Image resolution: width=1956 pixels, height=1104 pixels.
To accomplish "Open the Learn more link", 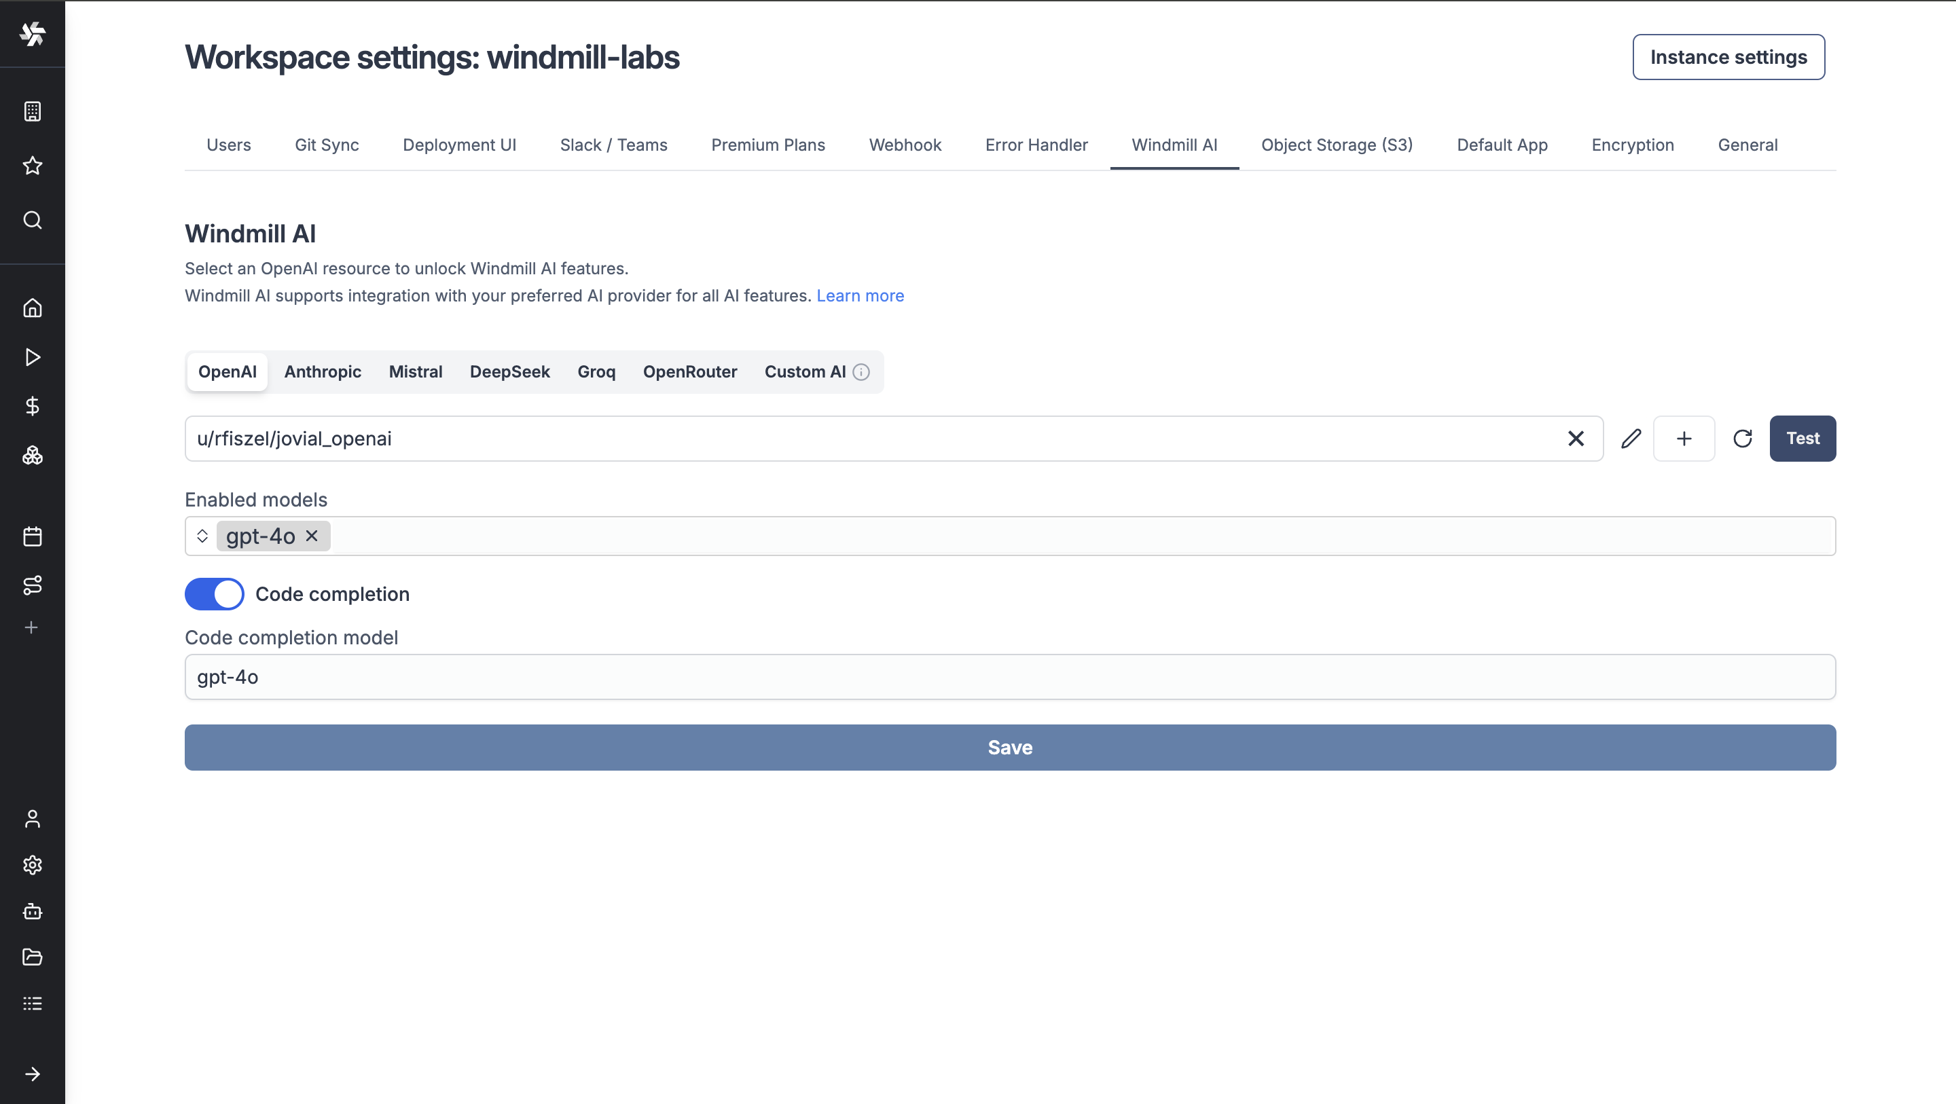I will coord(860,295).
